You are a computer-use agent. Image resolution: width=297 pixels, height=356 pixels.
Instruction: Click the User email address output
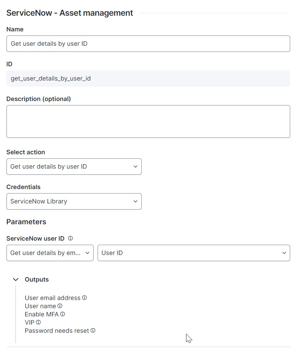pyautogui.click(x=53, y=298)
